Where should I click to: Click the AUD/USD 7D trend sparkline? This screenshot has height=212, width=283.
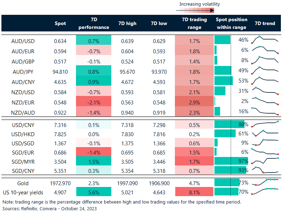(265, 40)
